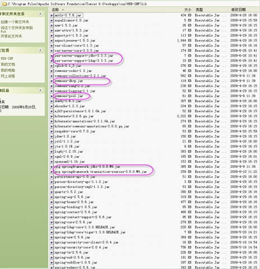Select person-directory-impl-1.1.2.jar file name

pos(82,187)
